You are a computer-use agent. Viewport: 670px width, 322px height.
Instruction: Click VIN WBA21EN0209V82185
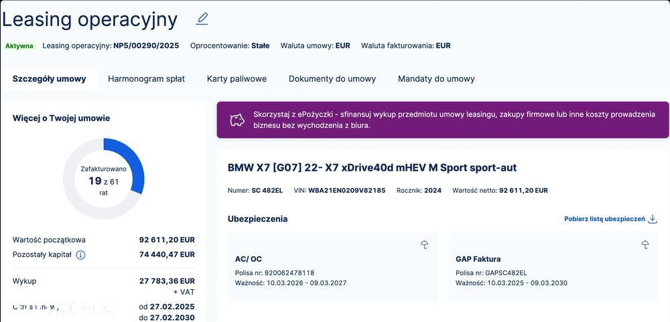pos(346,191)
